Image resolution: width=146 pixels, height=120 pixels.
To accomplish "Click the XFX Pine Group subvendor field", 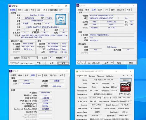I will coord(95,98).
